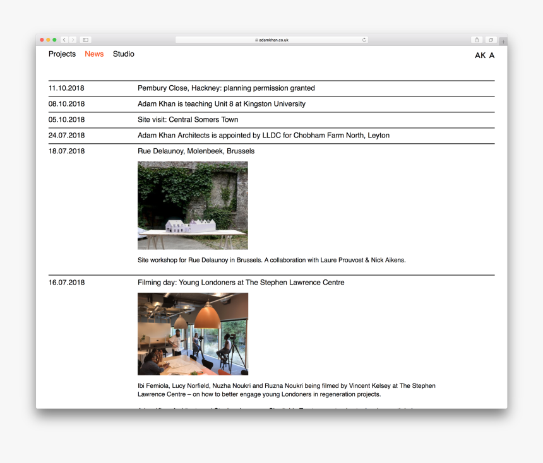Switch to the Studio section
Image resolution: width=543 pixels, height=463 pixels.
coord(123,54)
